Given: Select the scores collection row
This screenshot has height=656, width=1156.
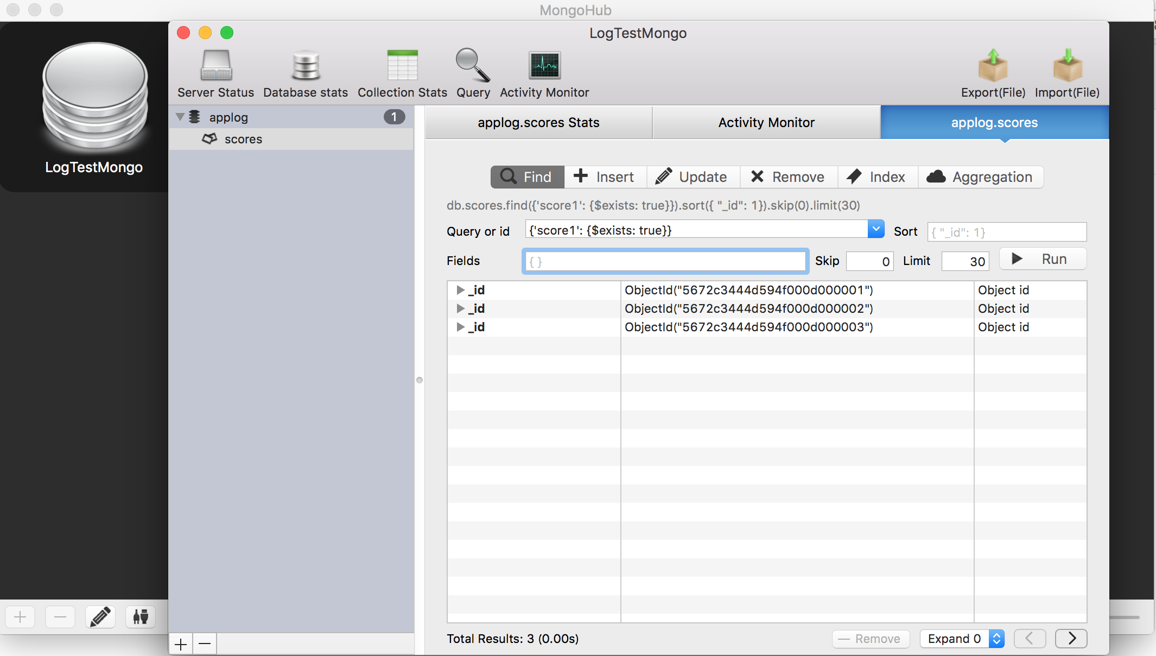Looking at the screenshot, I should tap(291, 139).
